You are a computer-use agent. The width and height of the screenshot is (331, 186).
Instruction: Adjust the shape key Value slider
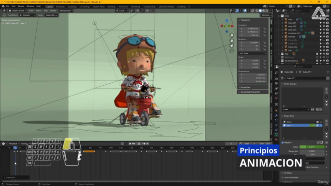tap(312, 147)
